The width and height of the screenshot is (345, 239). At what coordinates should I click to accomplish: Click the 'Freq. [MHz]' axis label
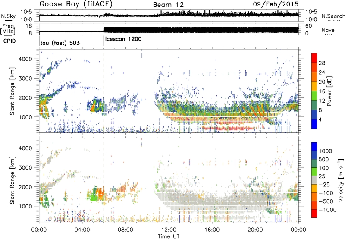8,29
